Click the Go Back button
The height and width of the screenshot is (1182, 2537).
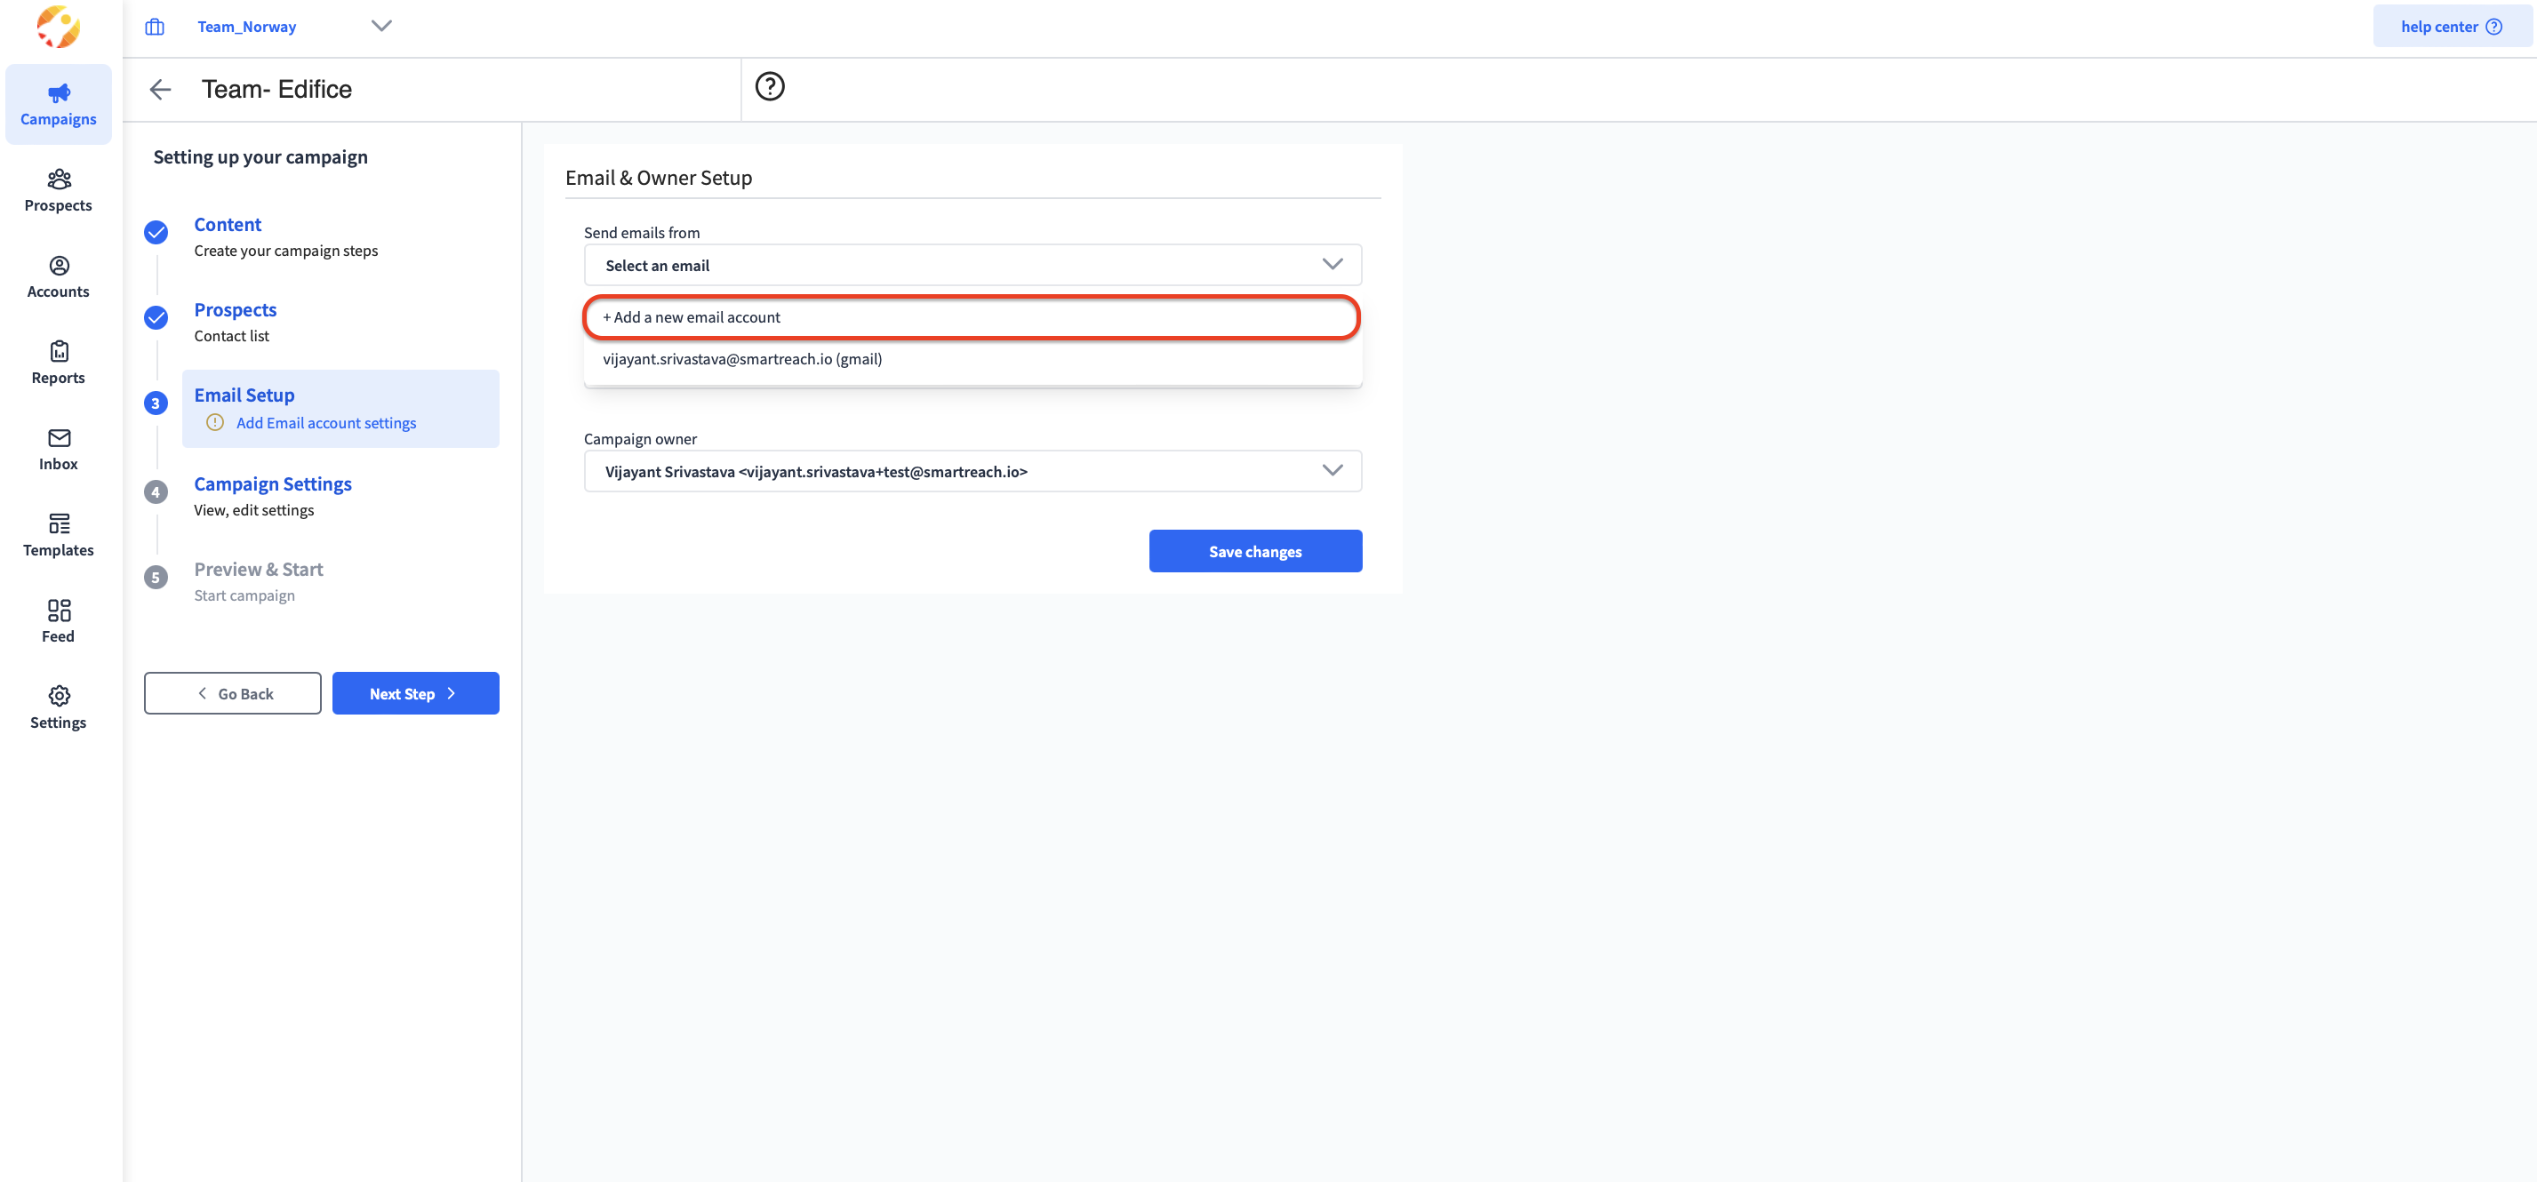click(232, 693)
